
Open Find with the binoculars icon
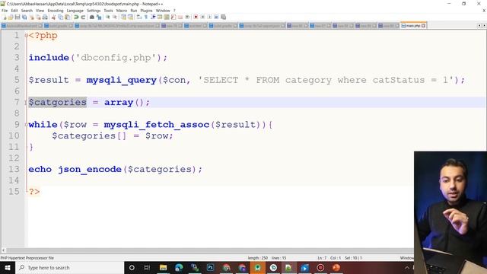click(x=92, y=17)
